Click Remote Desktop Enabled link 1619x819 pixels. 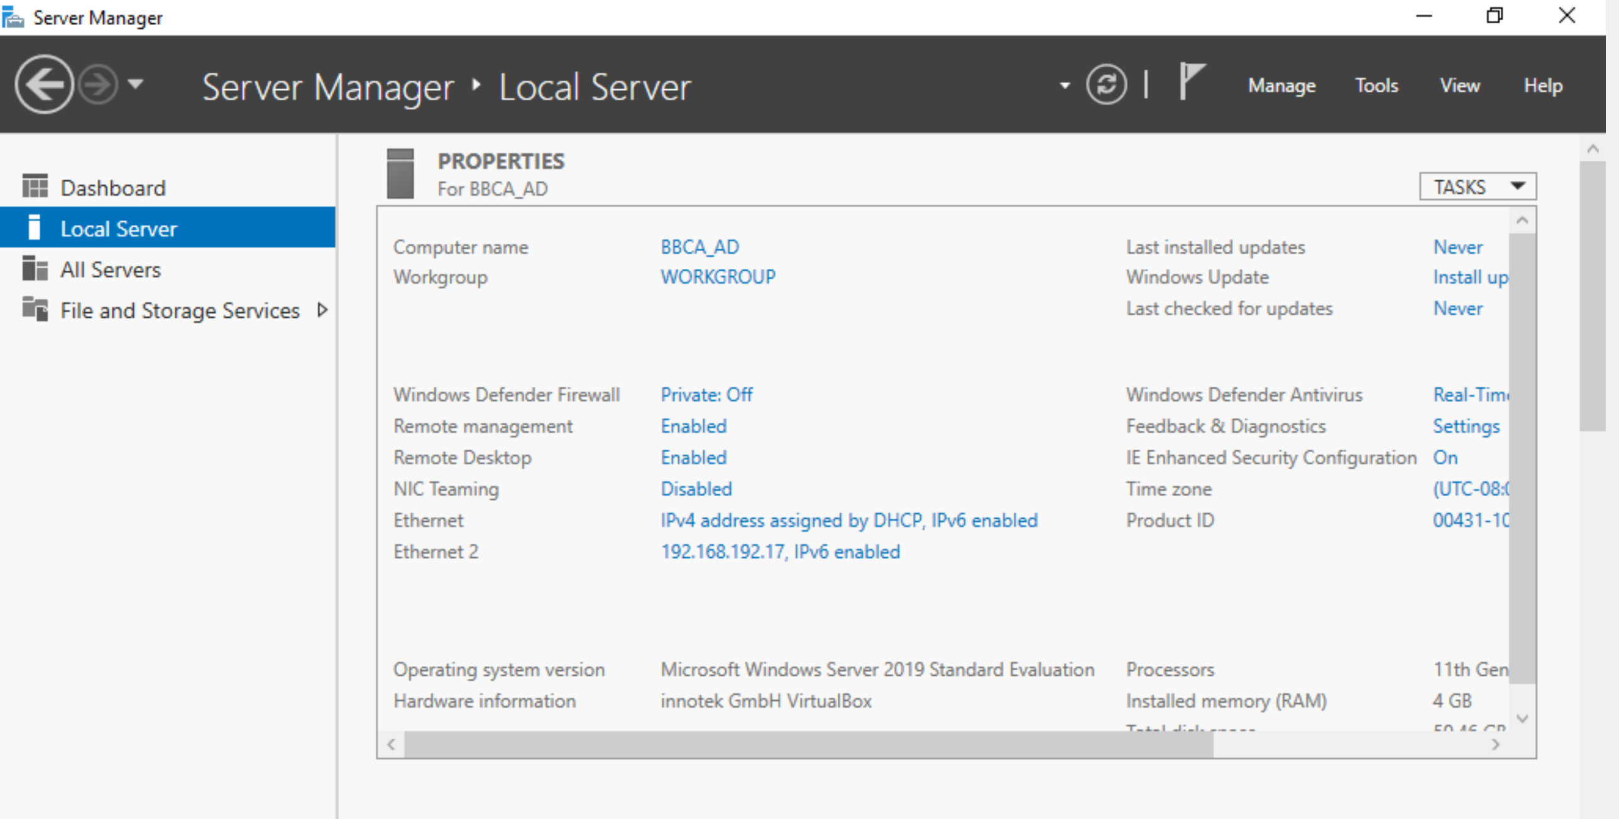click(693, 457)
